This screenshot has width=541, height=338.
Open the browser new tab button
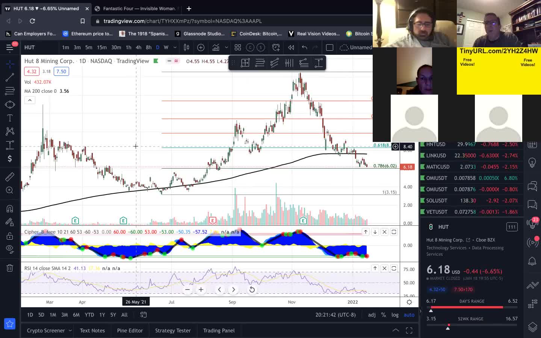pyautogui.click(x=189, y=8)
